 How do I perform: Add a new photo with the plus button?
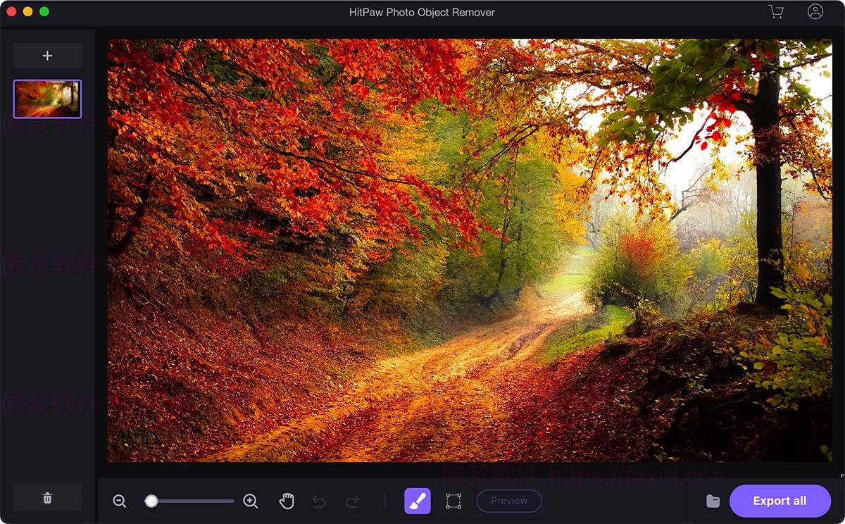point(47,56)
